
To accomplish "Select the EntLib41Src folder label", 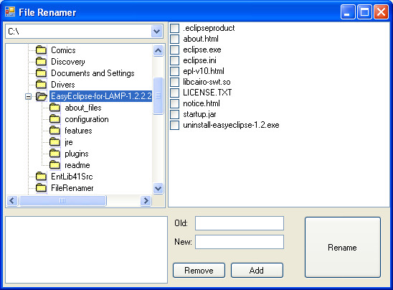I will click(72, 177).
